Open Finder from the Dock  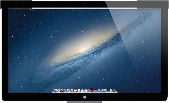pyautogui.click(x=55, y=90)
